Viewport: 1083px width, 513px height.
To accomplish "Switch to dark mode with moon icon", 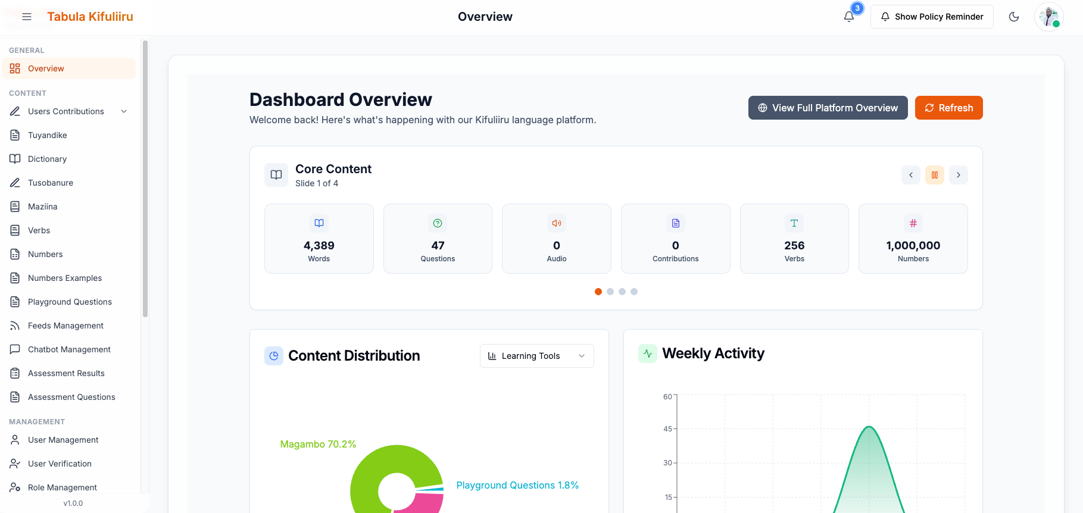I will click(1014, 17).
